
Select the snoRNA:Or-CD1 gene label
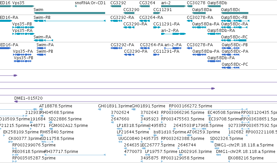(90, 3)
